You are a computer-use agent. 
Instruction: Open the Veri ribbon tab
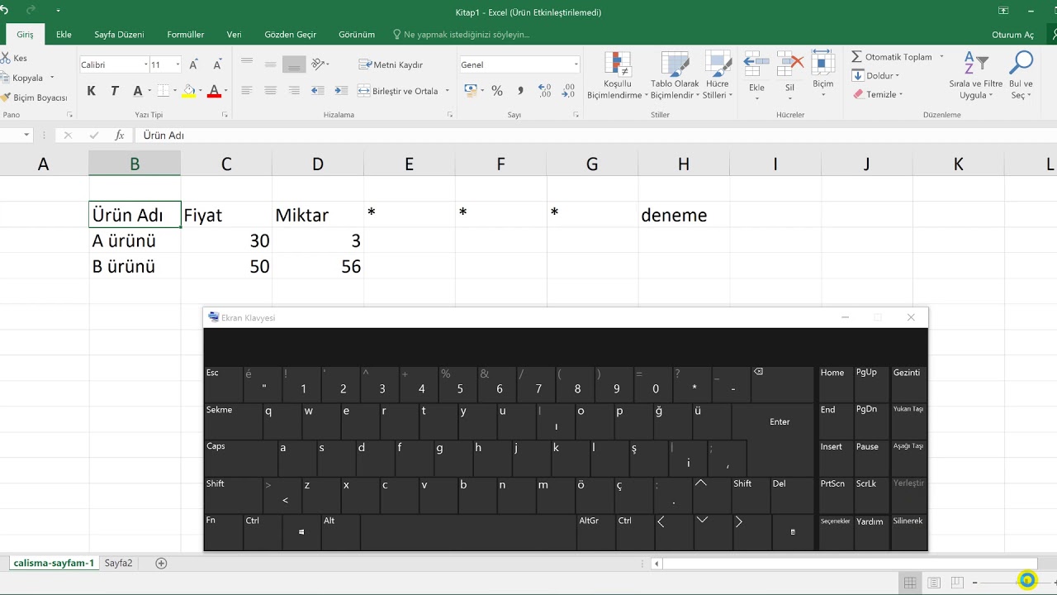click(x=235, y=35)
